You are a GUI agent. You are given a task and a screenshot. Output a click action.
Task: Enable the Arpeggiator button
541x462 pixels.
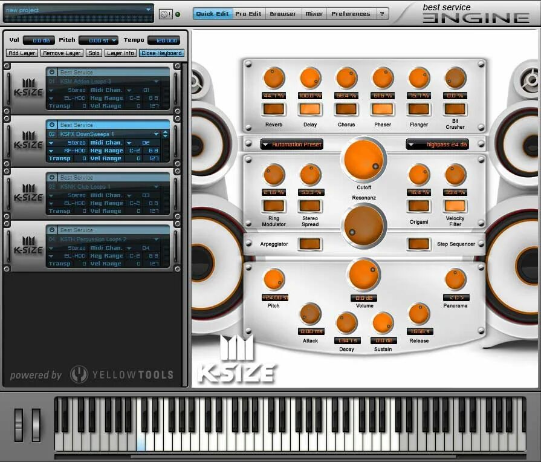310,244
